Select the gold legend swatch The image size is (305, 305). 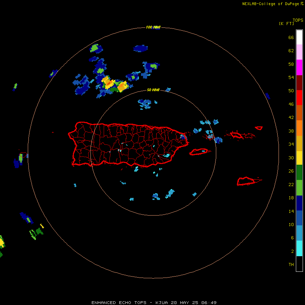coord(299,143)
